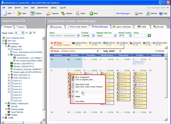Go to previous month red arrow

(x=97, y=51)
